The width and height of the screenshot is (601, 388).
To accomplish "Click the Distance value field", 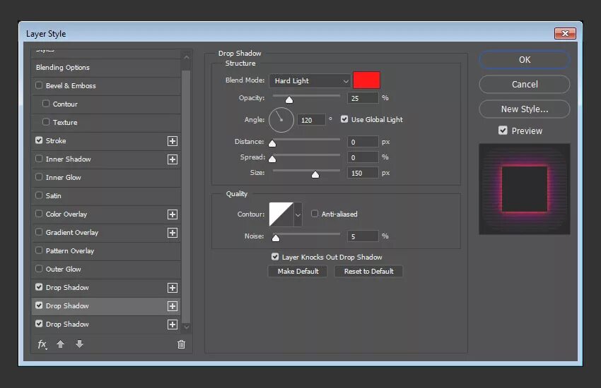I will (x=363, y=142).
